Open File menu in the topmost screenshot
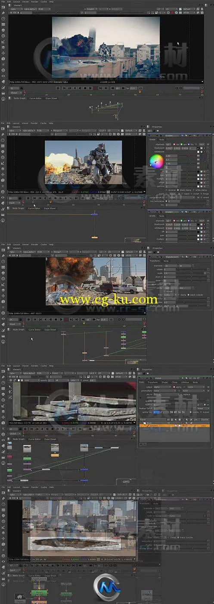214x604 pixels. 3,2
